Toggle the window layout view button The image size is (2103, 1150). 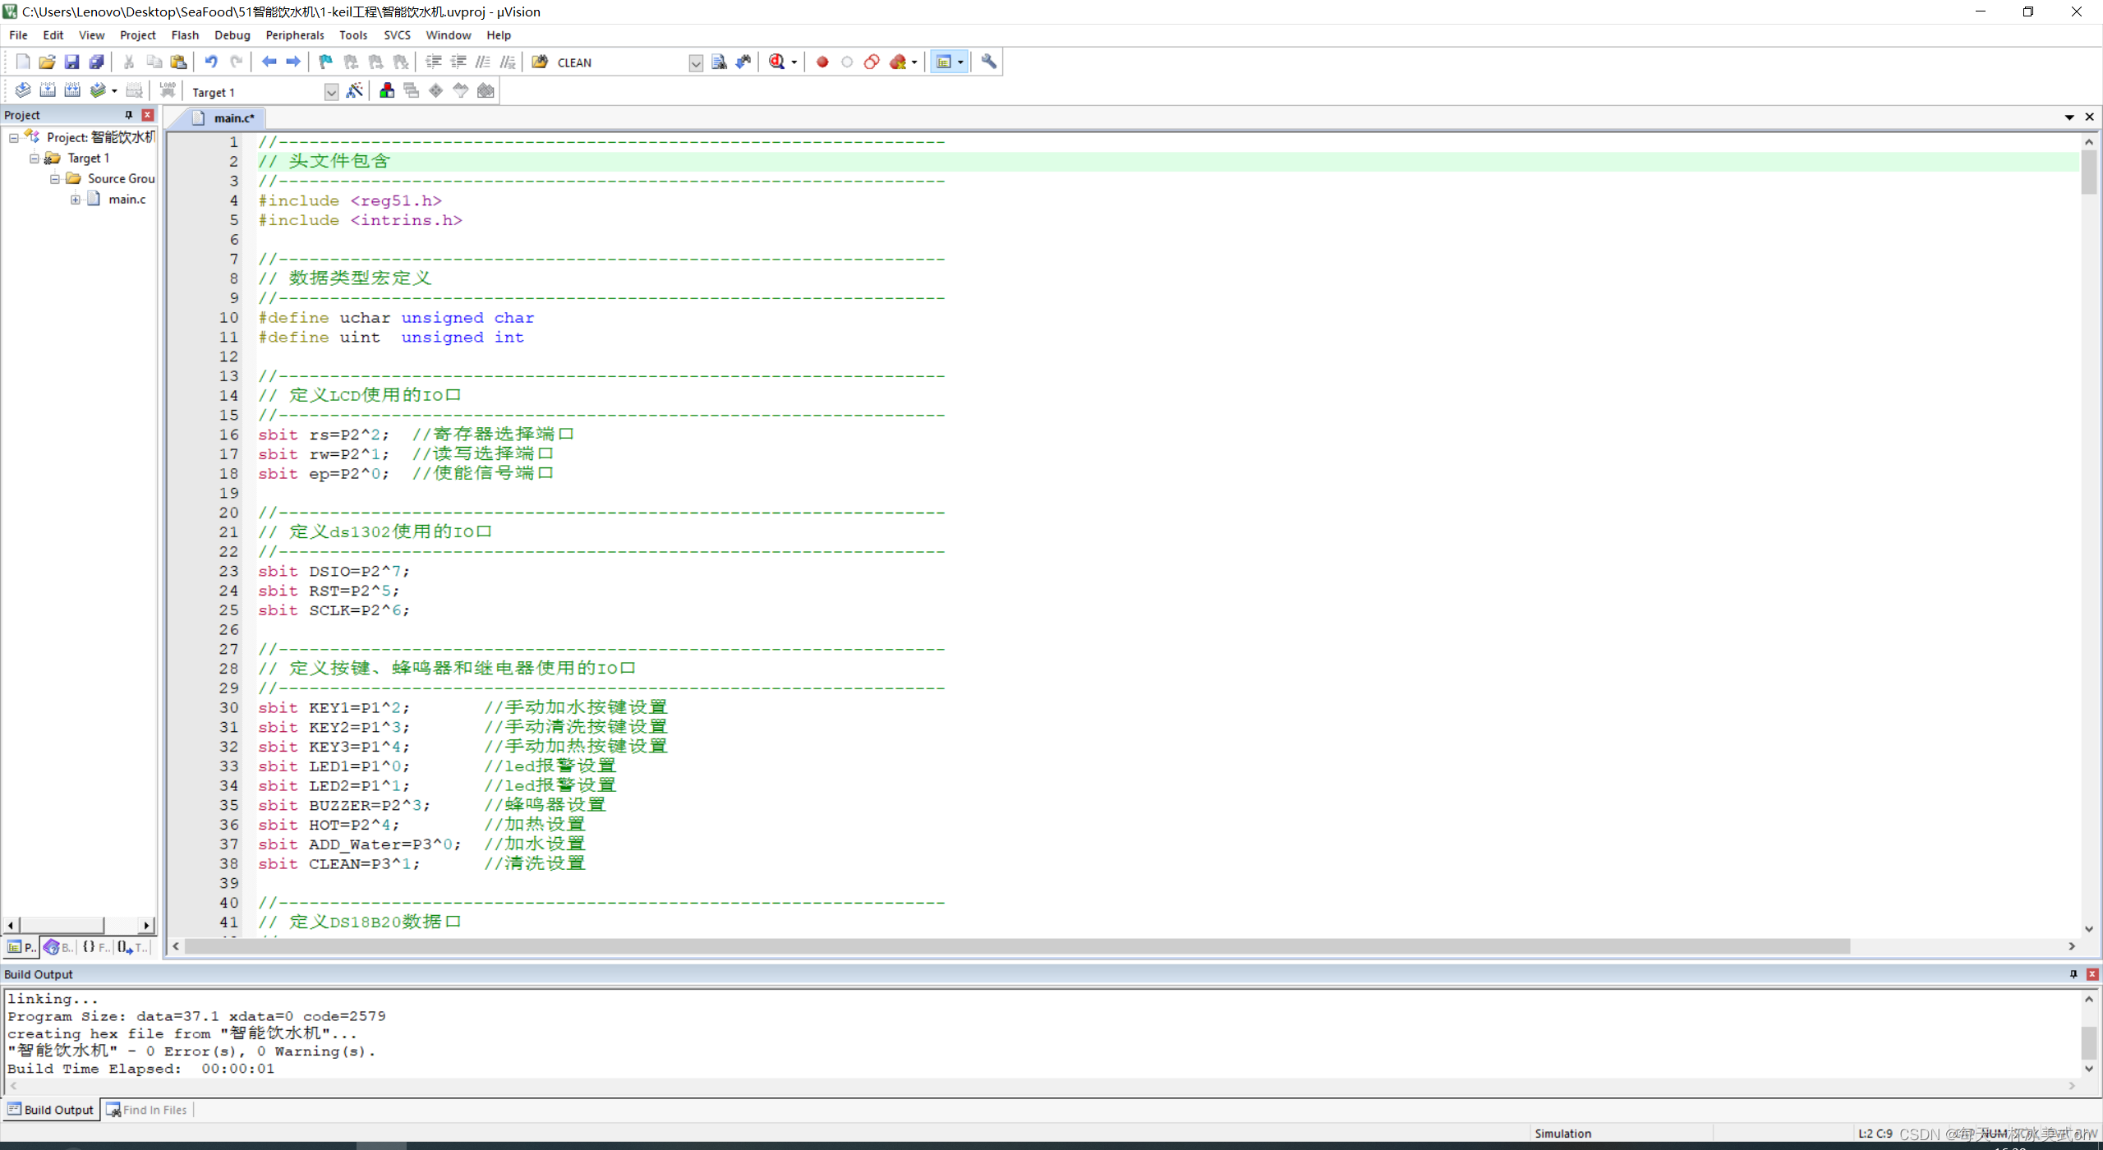(944, 62)
